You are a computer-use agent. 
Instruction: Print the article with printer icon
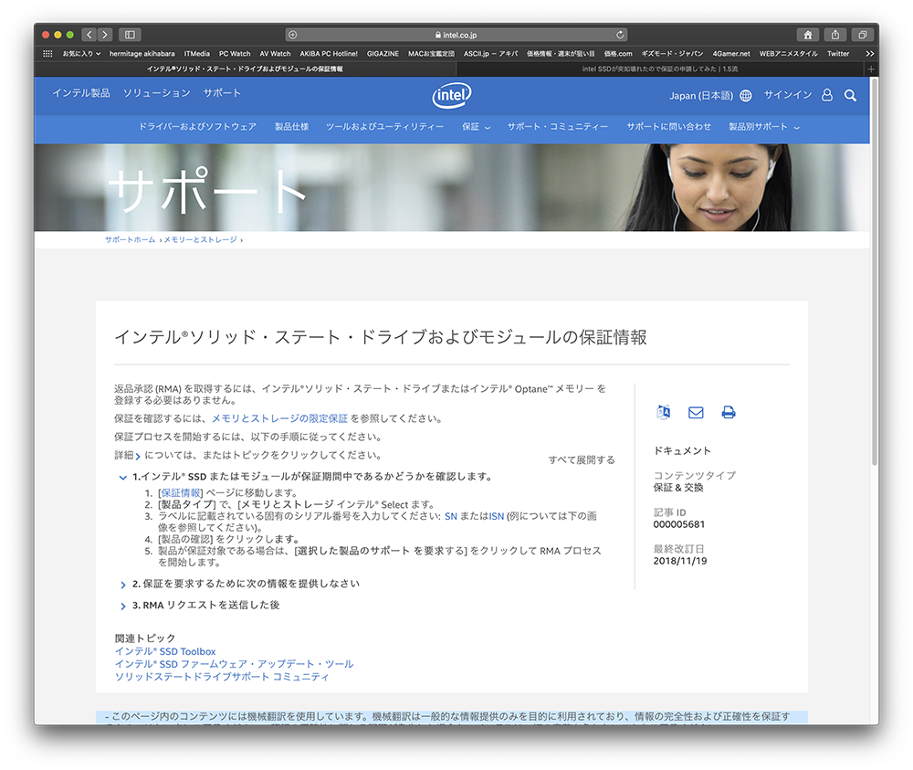click(x=729, y=412)
